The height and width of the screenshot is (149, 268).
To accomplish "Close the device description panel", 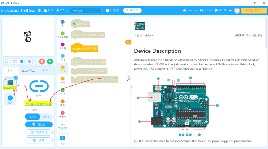I will point(128,42).
